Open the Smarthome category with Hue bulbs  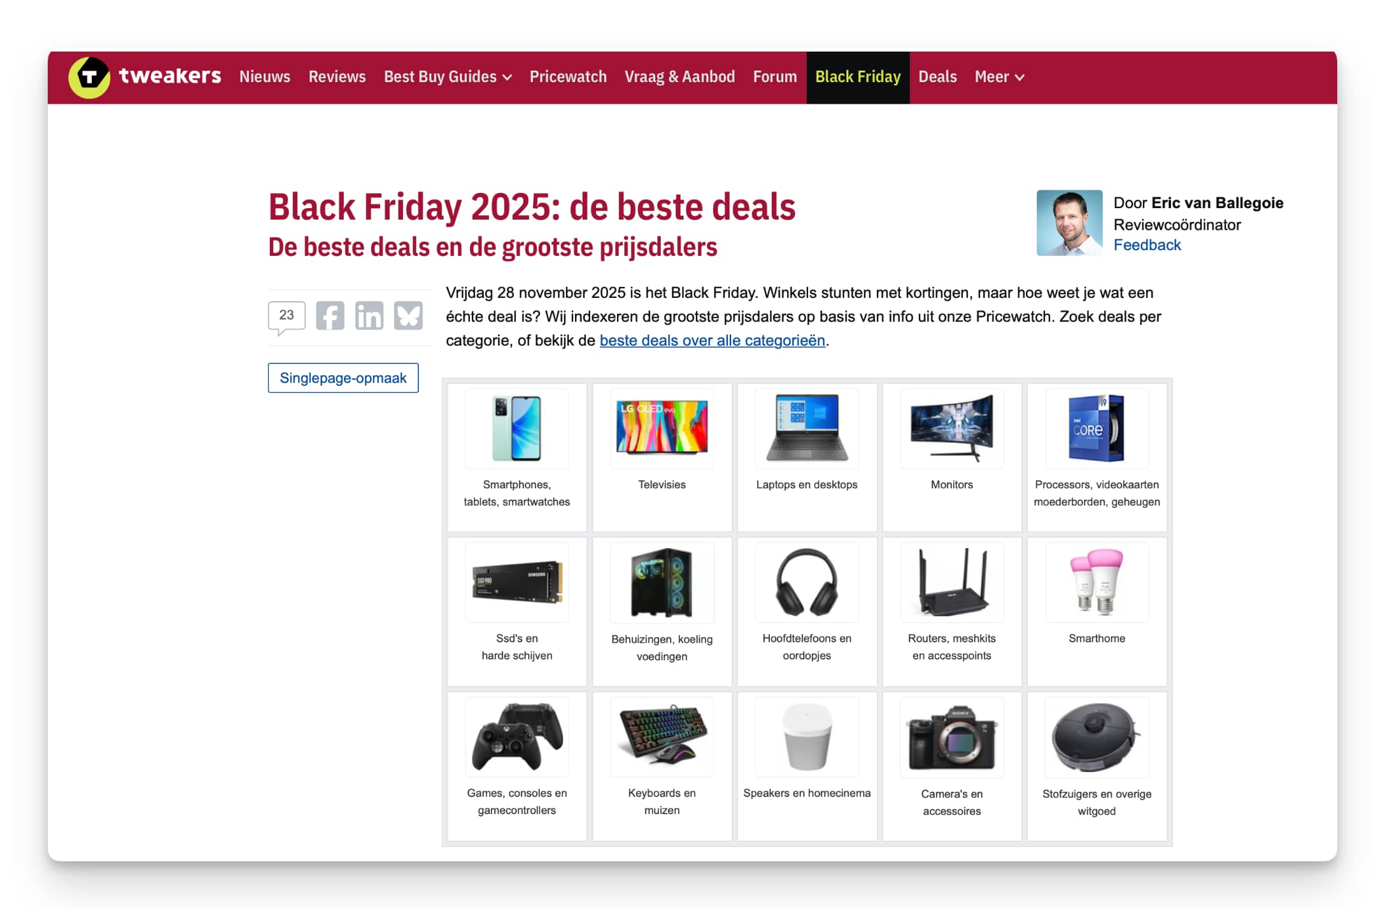(x=1097, y=583)
